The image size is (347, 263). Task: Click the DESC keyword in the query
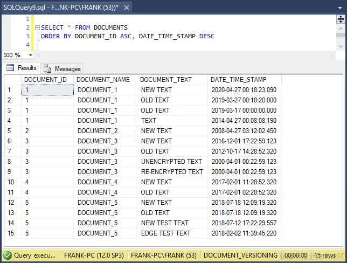(x=207, y=36)
